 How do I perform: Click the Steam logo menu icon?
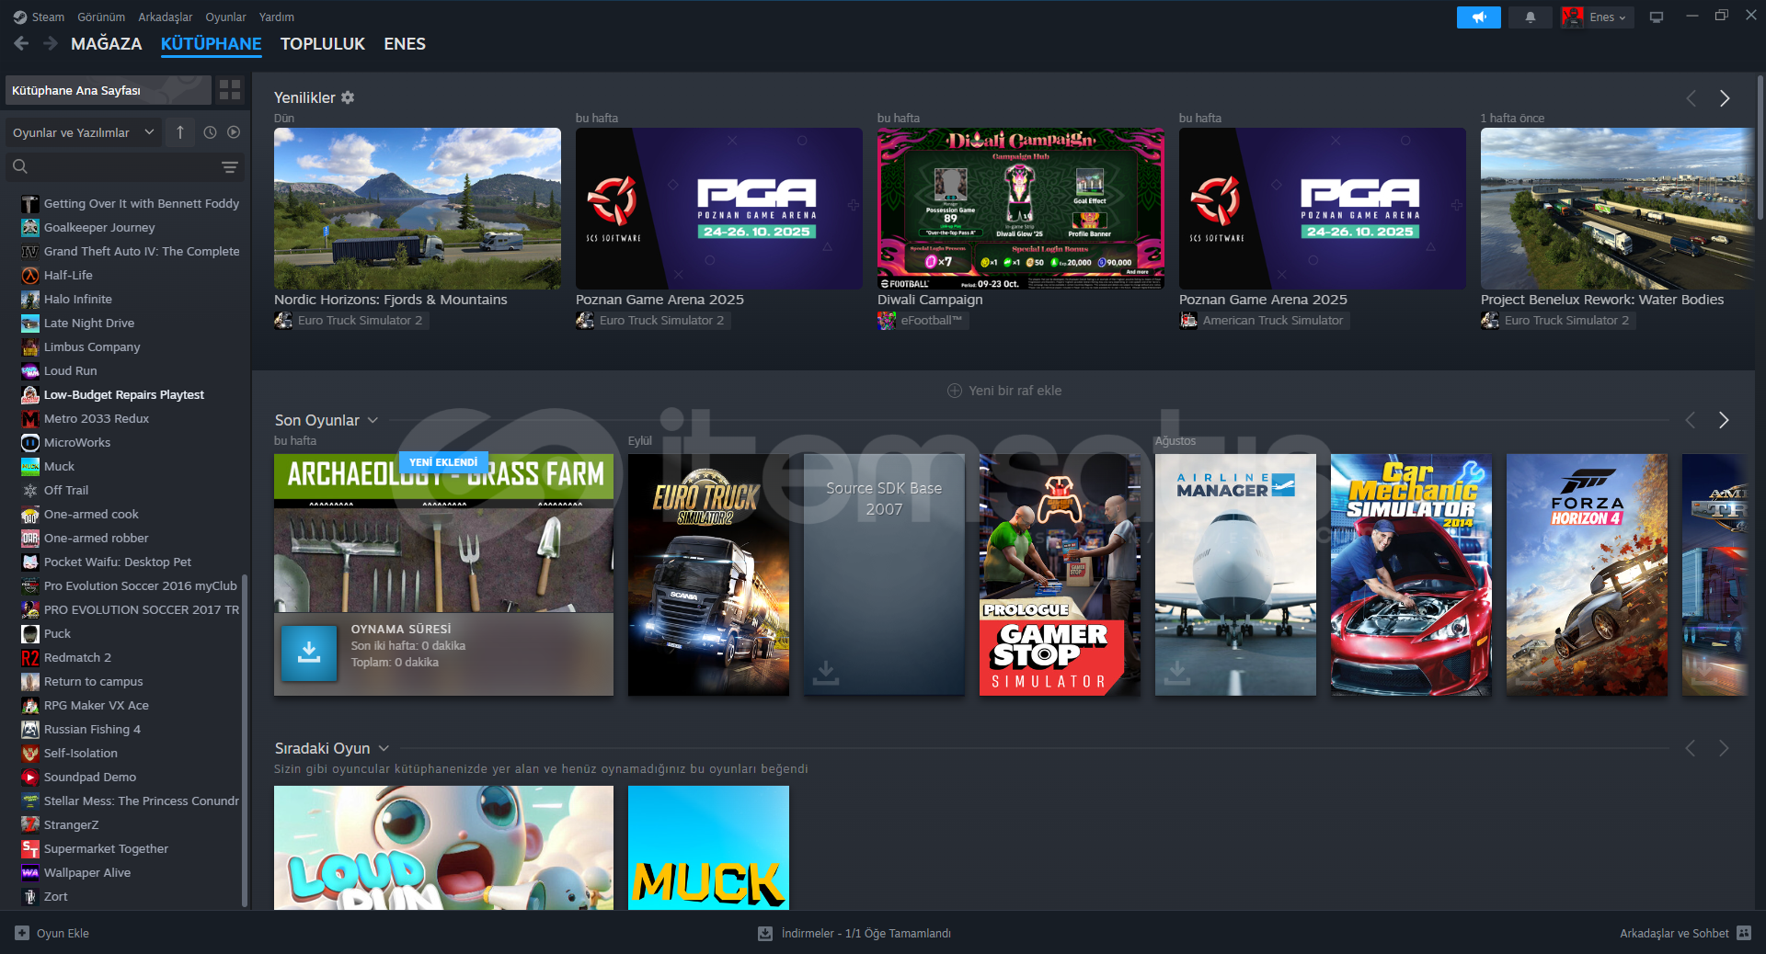pos(20,17)
